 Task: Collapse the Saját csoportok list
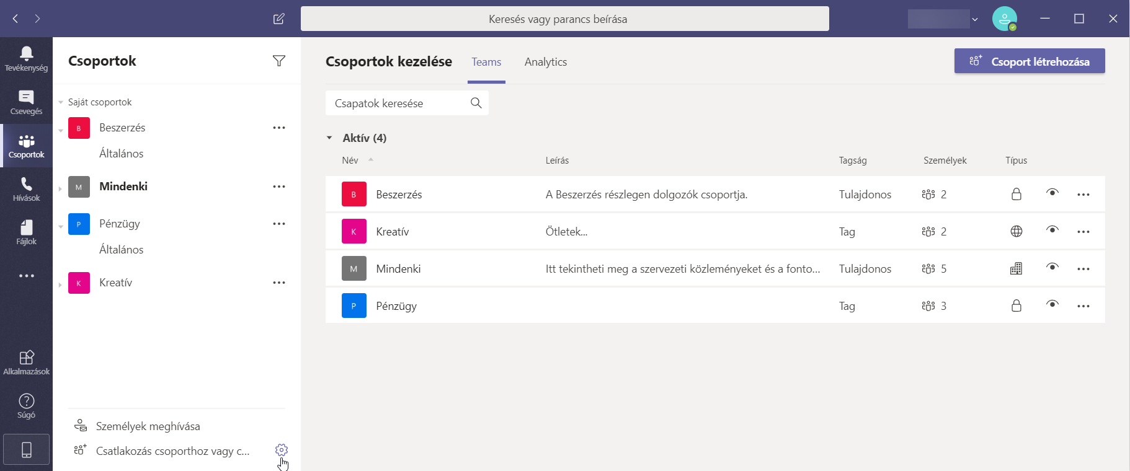[x=61, y=102]
